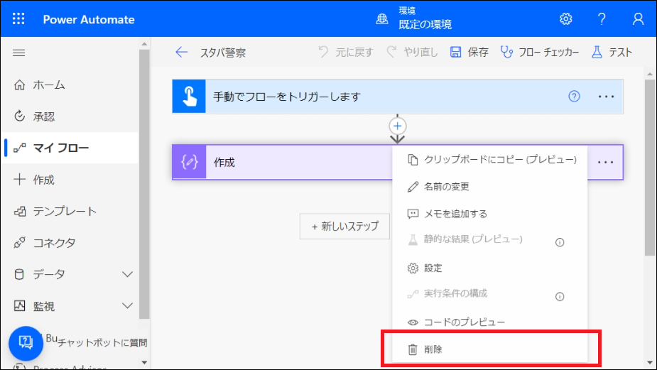Insert a step with the plus circle
This screenshot has width=657, height=370.
[397, 126]
